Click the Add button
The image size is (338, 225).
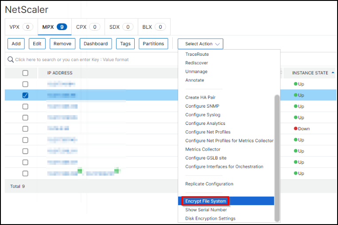coord(16,44)
